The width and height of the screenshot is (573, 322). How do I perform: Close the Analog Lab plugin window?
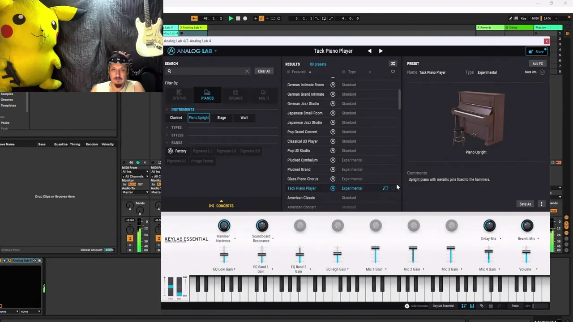(x=547, y=41)
